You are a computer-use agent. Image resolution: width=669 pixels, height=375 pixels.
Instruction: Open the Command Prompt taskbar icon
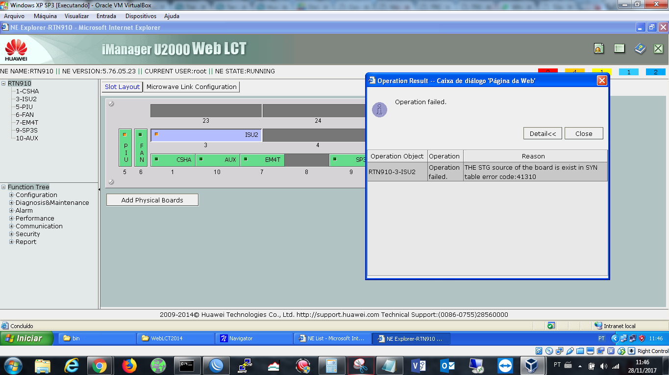(x=187, y=365)
